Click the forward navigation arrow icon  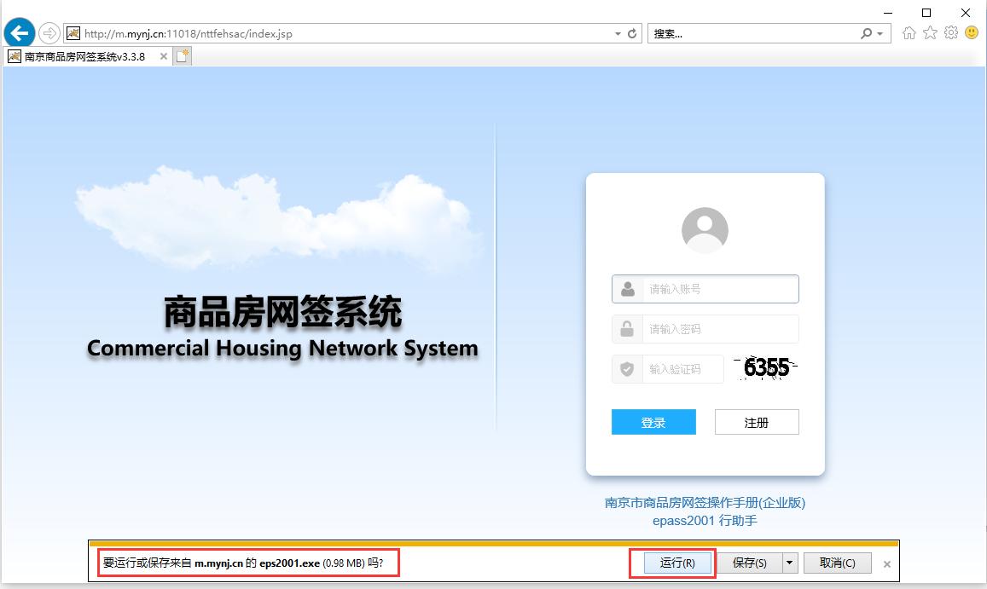49,33
